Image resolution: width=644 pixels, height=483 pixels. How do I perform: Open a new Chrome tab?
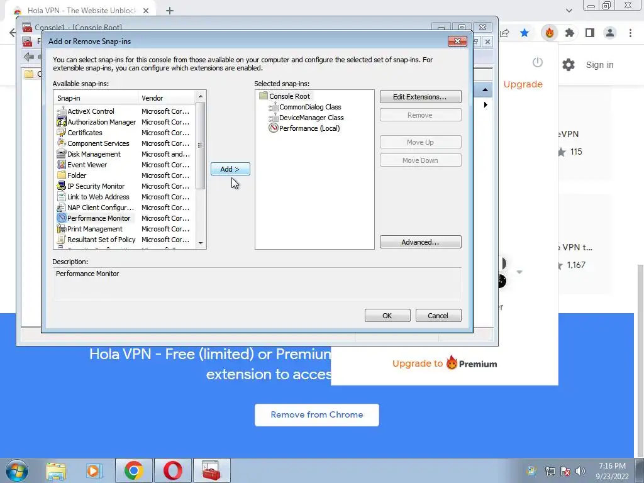(x=170, y=11)
